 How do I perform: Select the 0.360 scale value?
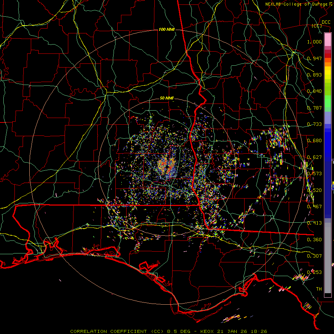pyautogui.click(x=314, y=240)
